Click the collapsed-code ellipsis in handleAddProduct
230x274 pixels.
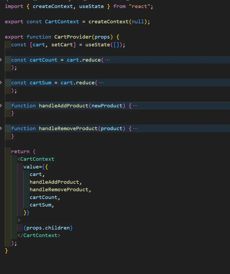click(x=135, y=106)
